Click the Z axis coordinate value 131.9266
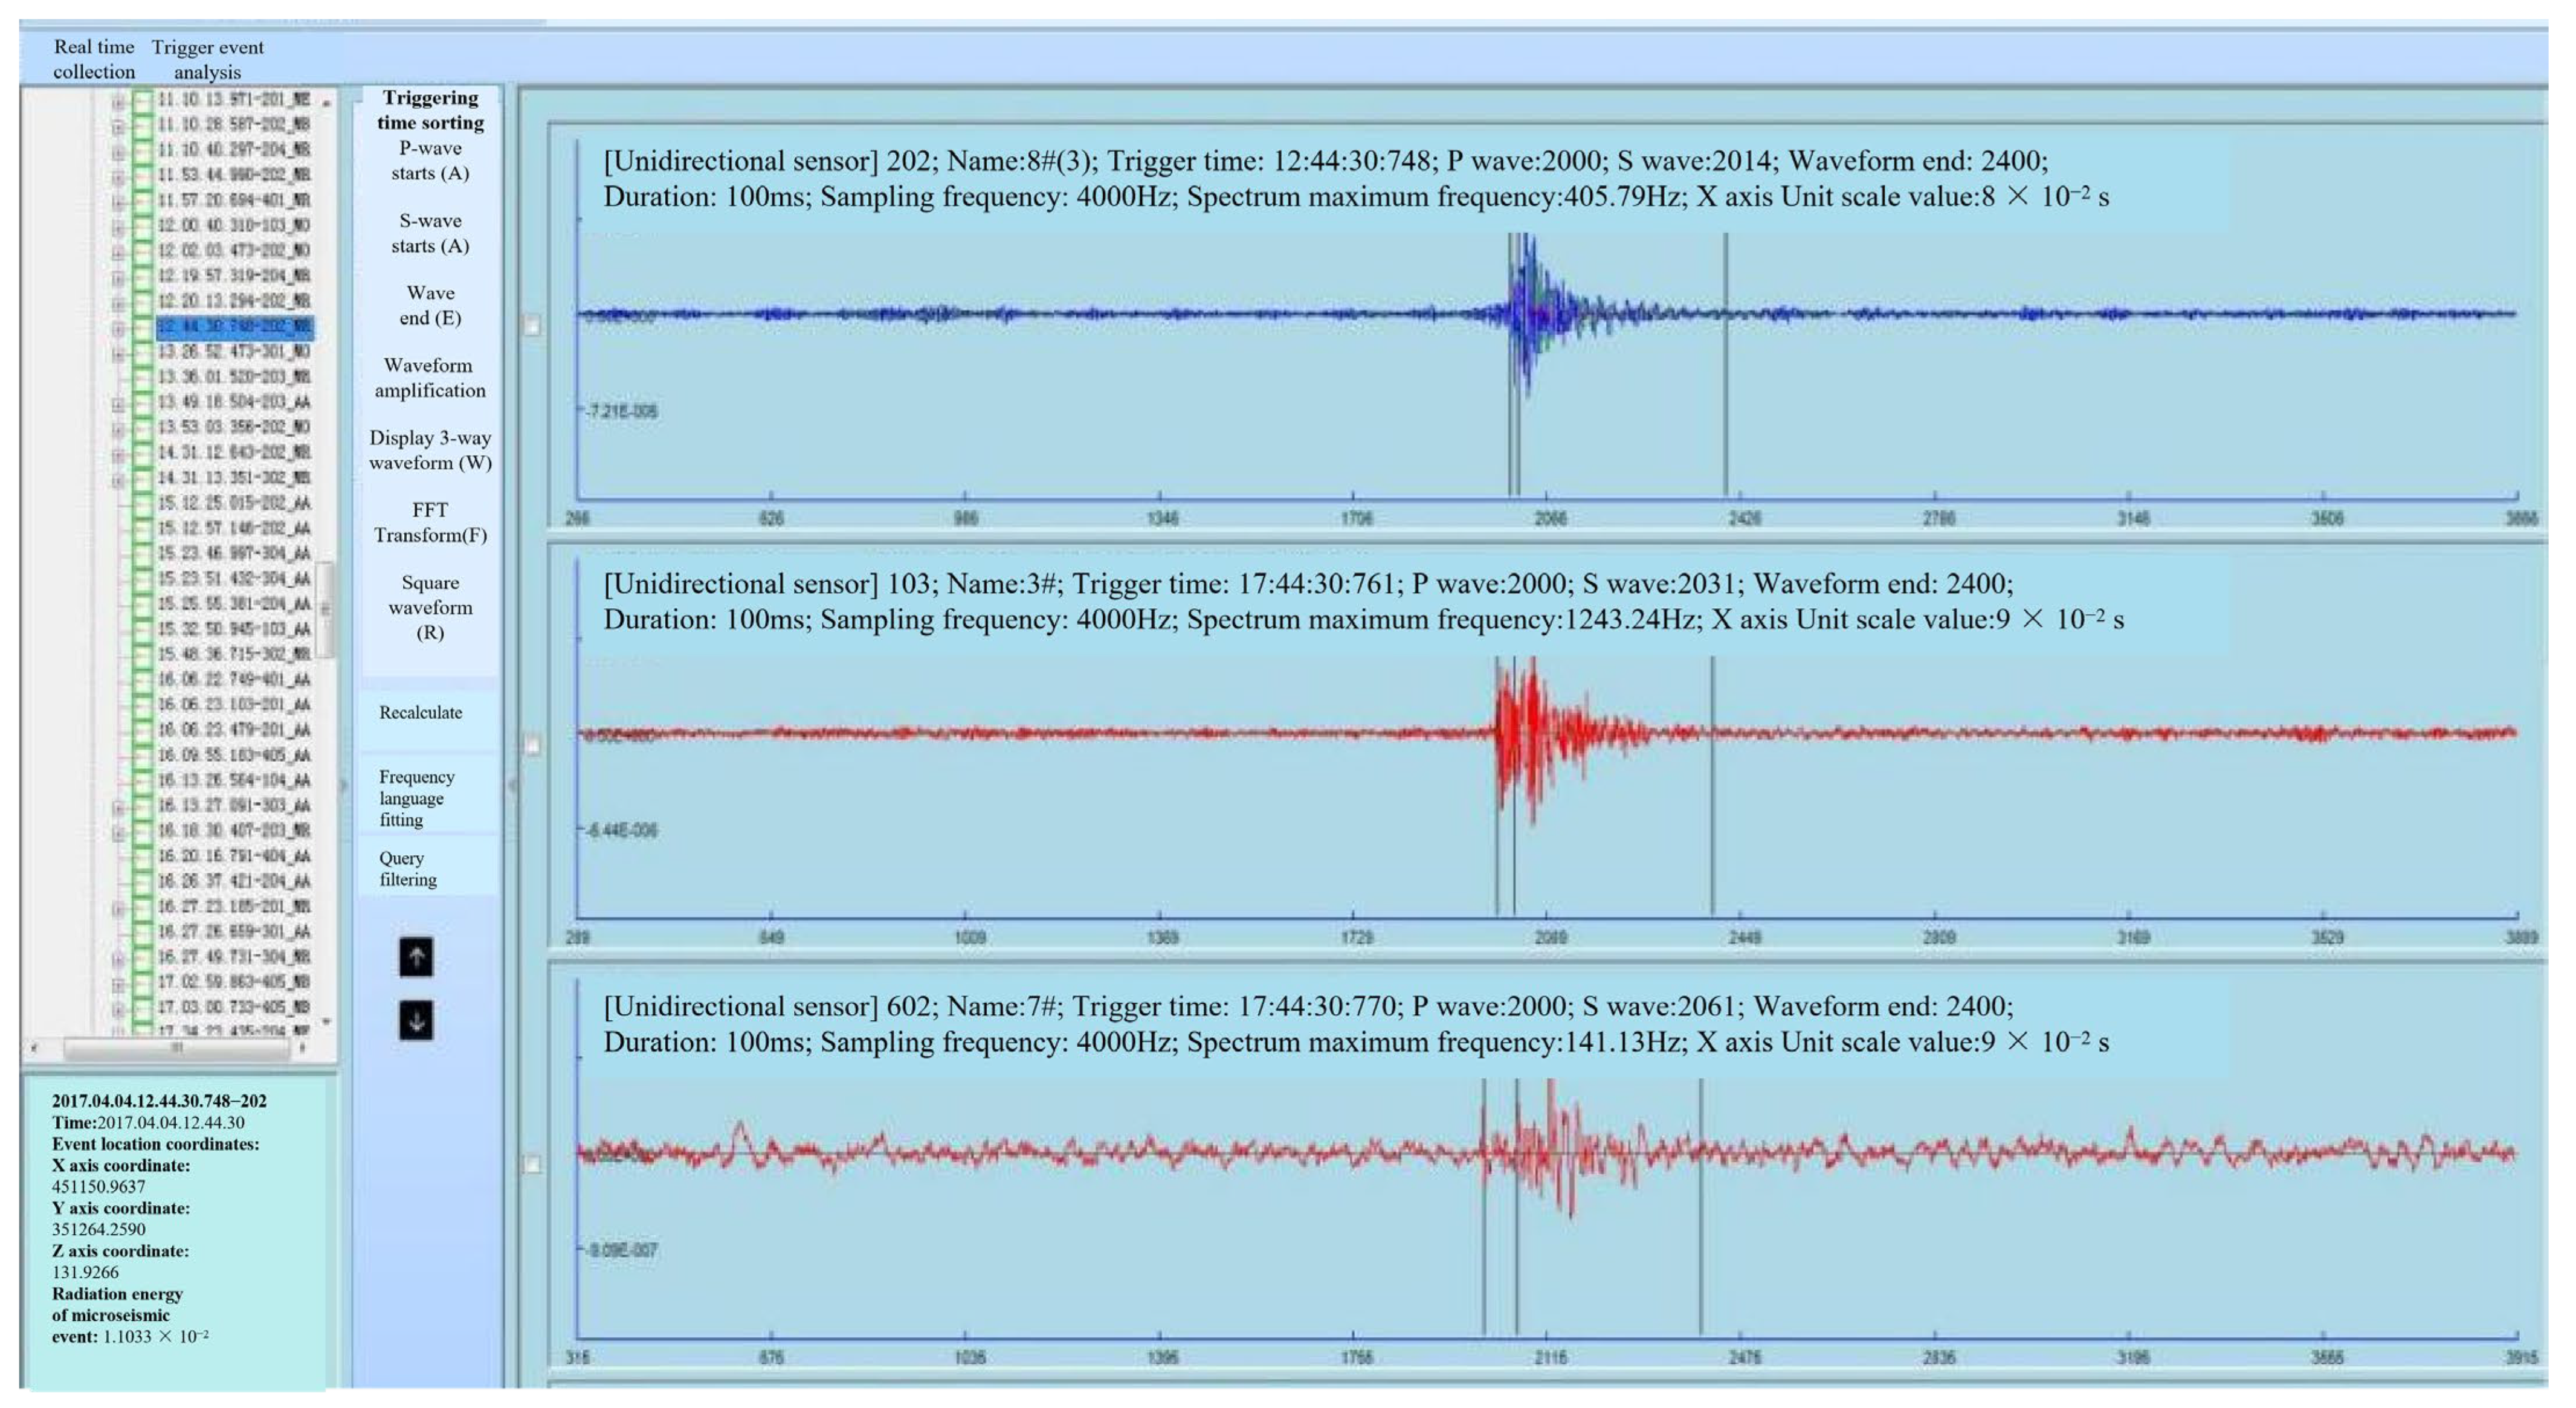The image size is (2576, 1408). 85,1272
